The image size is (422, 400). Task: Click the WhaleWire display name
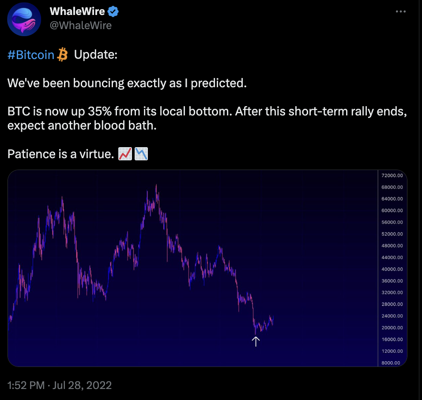click(77, 11)
